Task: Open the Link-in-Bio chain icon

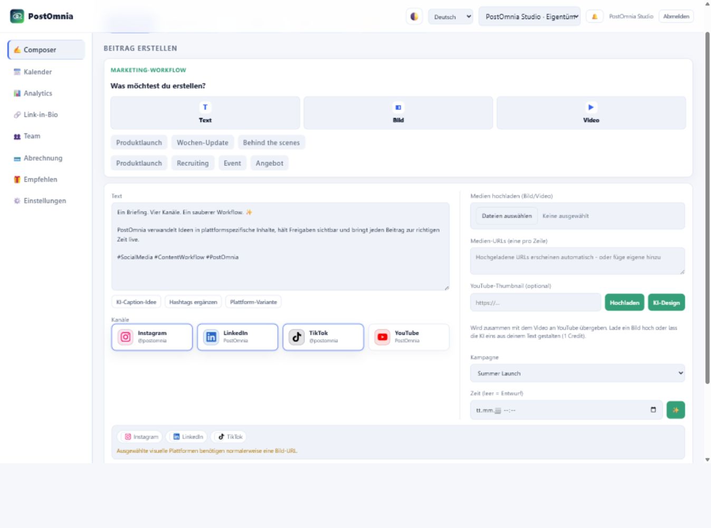Action: coord(17,115)
